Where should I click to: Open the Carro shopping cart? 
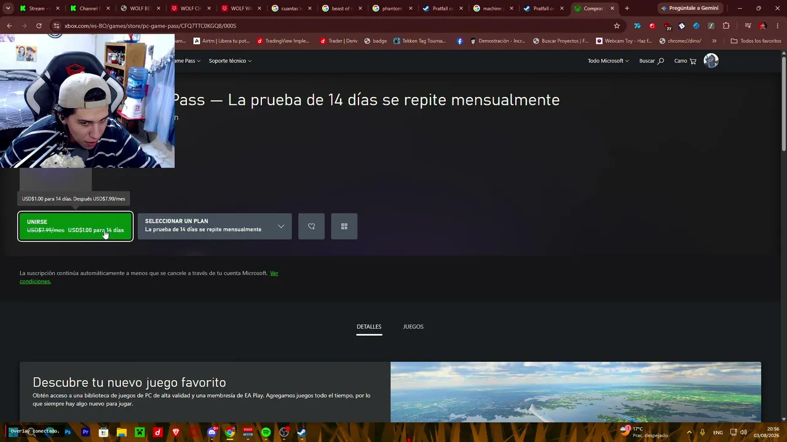click(x=685, y=61)
